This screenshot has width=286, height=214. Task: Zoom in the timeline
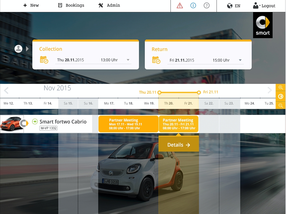(280, 87)
